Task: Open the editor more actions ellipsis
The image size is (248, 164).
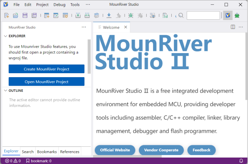Action: [241, 27]
